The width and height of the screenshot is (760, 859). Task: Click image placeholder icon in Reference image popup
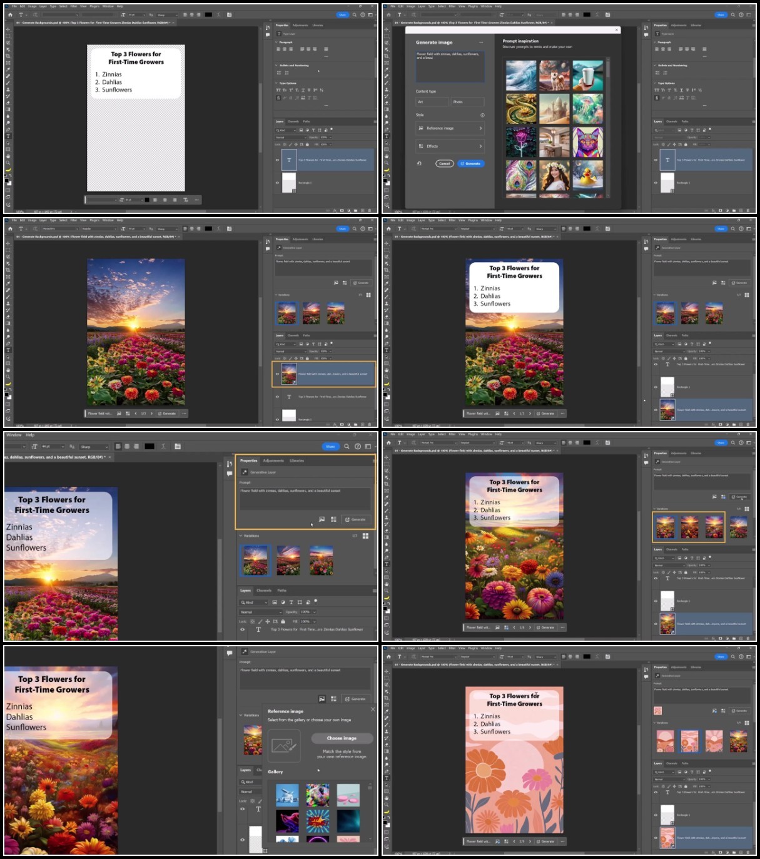(284, 746)
